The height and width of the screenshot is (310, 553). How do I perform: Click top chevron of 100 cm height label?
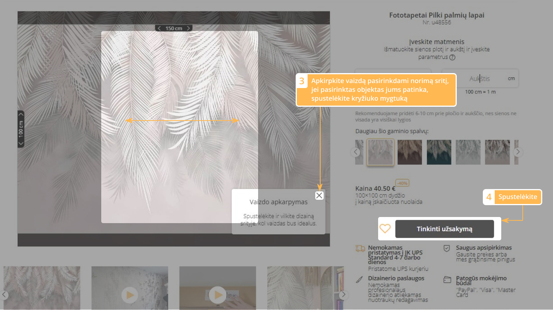coord(21,114)
